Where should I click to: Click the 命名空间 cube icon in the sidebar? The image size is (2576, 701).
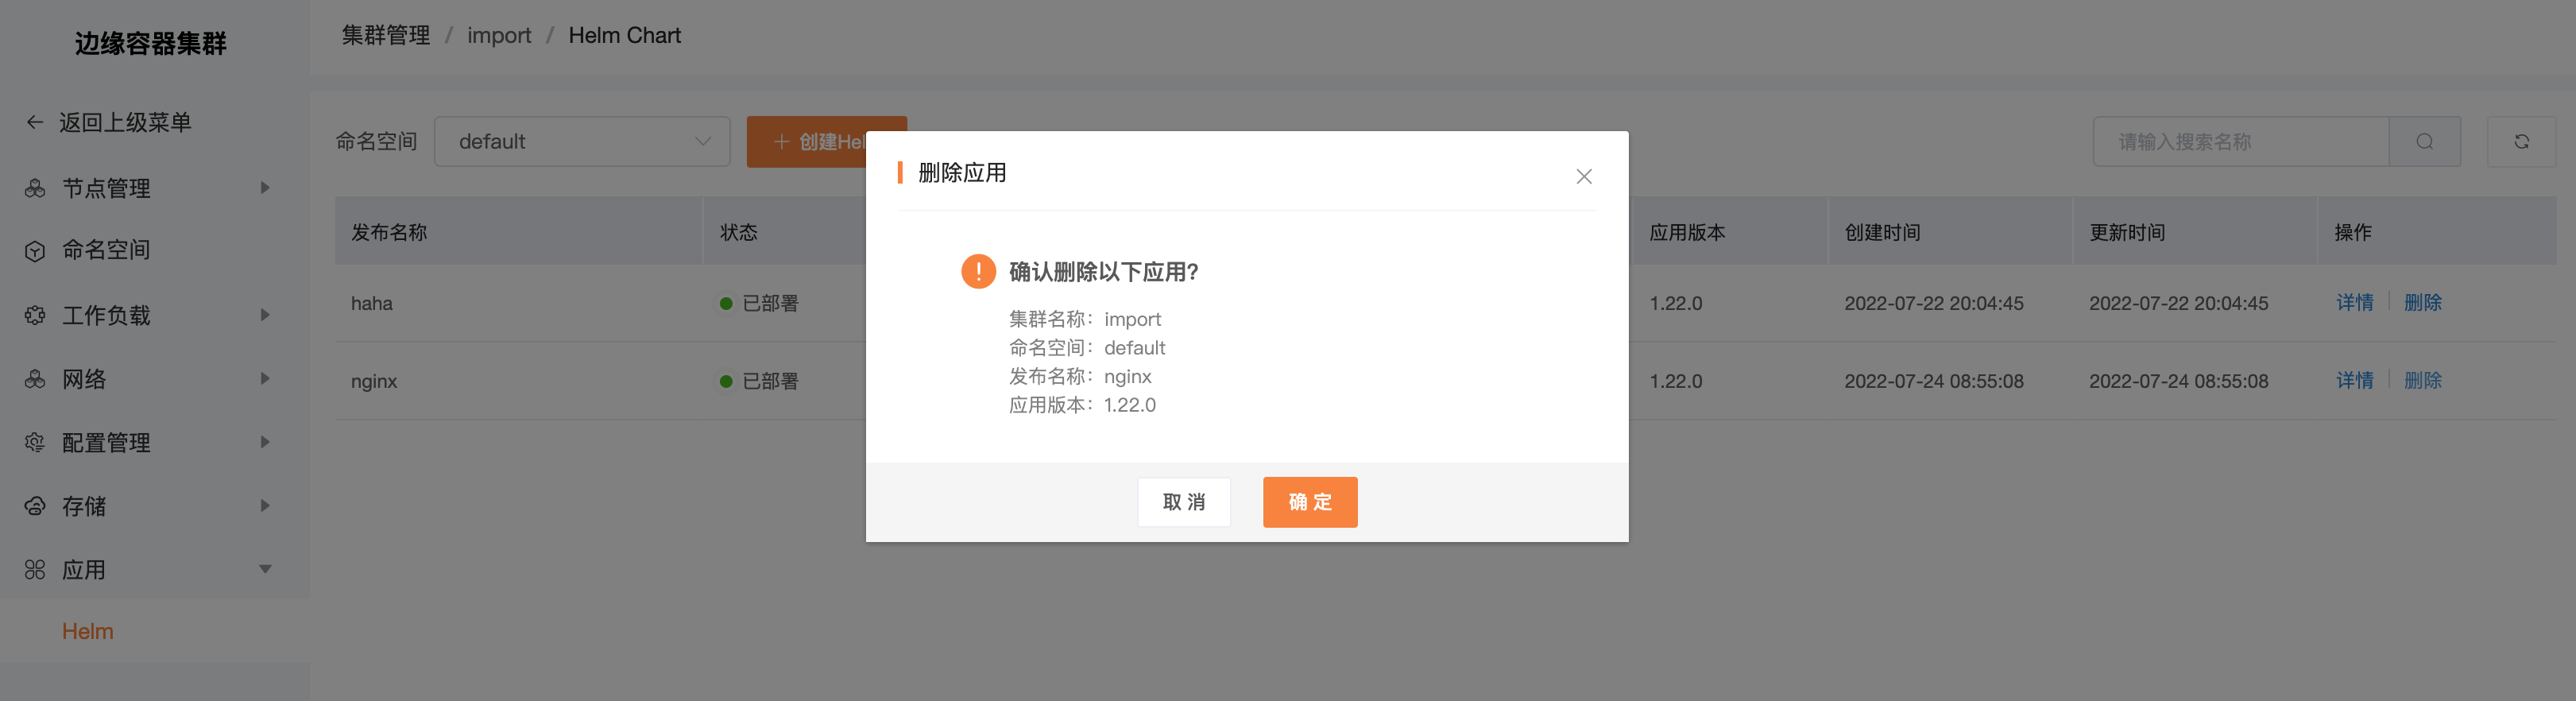(35, 251)
